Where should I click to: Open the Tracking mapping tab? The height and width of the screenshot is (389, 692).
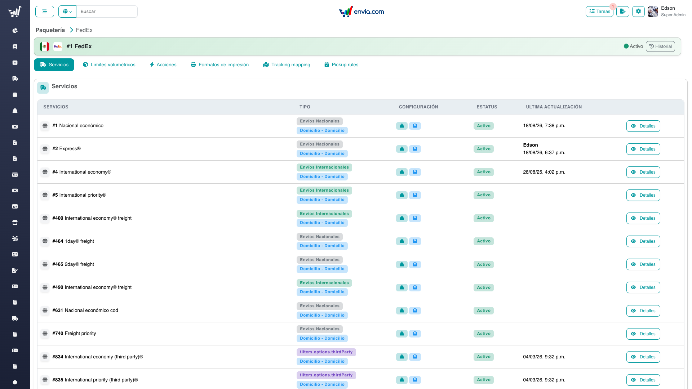click(x=287, y=65)
